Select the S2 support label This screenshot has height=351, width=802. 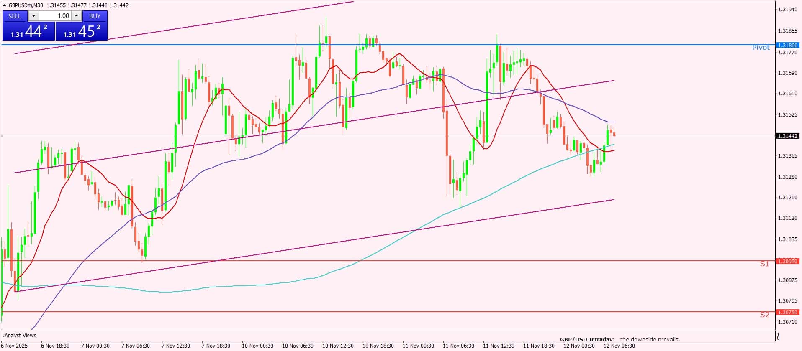tap(764, 315)
